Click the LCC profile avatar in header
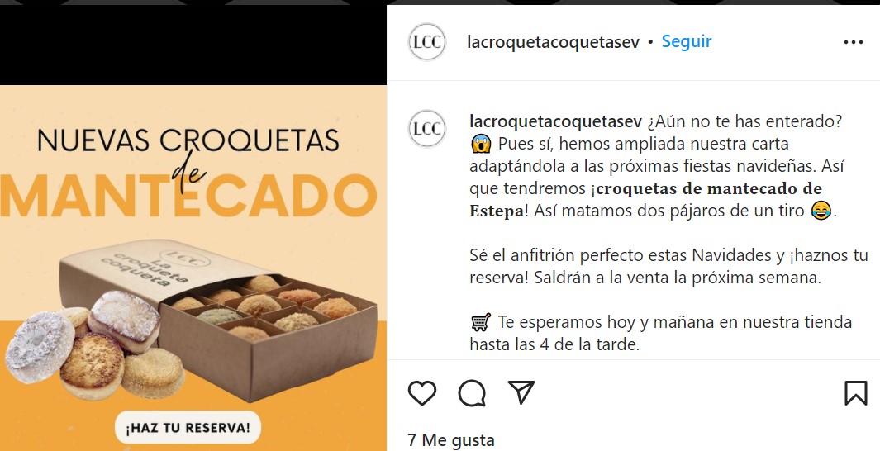Screen dimensions: 880x451 point(427,42)
